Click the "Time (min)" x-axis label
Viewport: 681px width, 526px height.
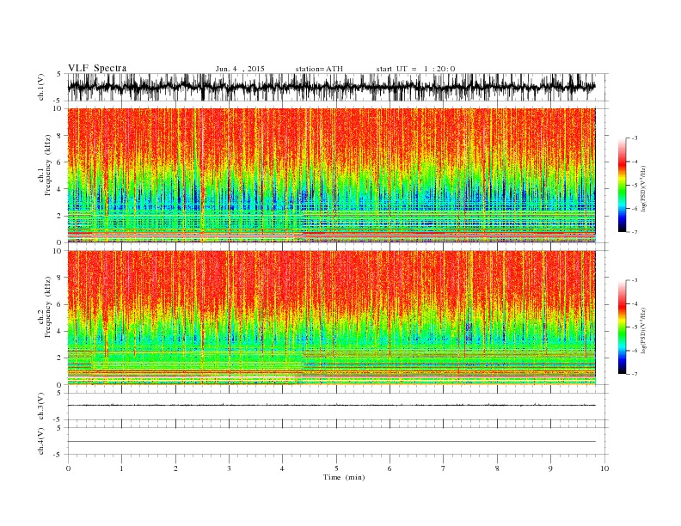click(344, 477)
